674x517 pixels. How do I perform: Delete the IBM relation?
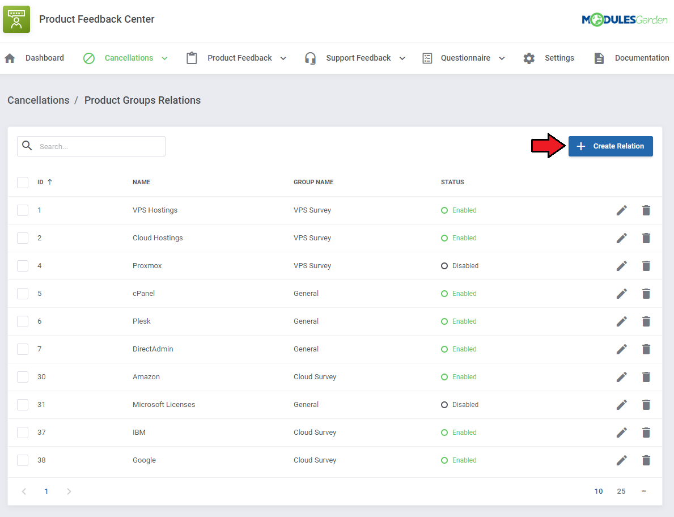coord(646,433)
